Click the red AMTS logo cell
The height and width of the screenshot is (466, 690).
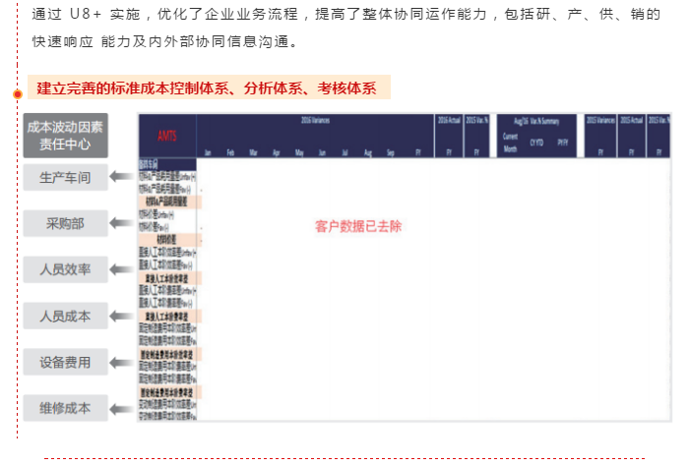pos(166,135)
